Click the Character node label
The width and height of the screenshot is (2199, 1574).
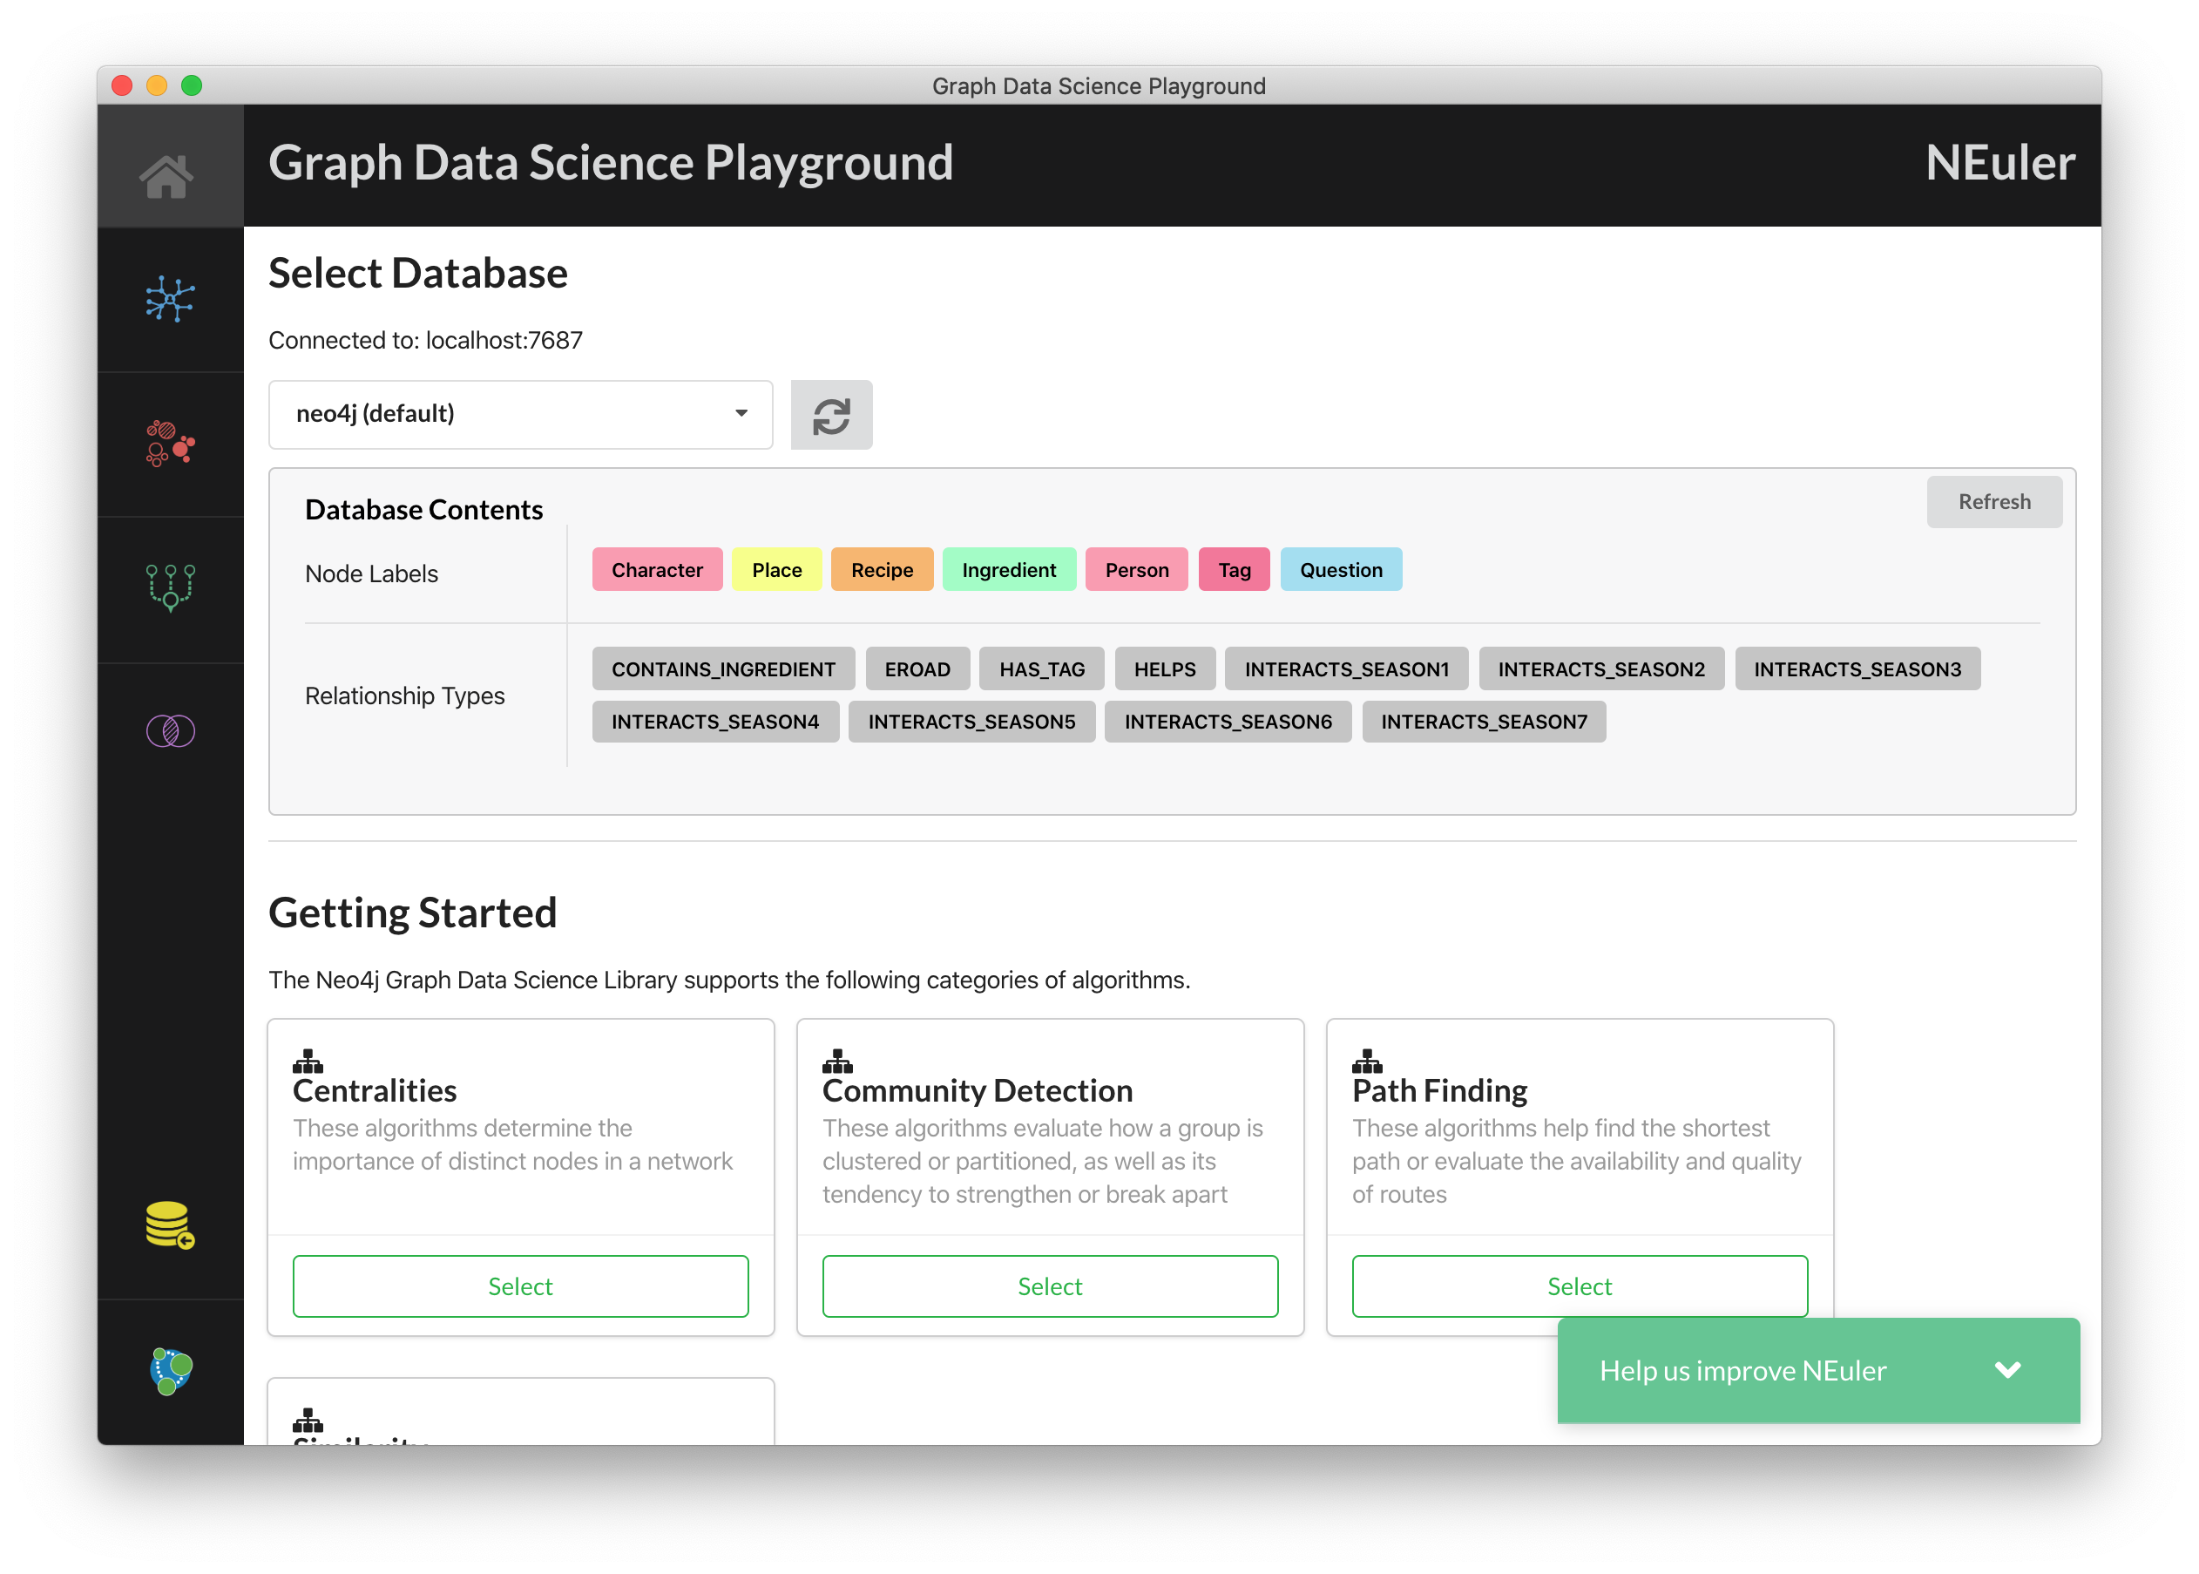(657, 570)
